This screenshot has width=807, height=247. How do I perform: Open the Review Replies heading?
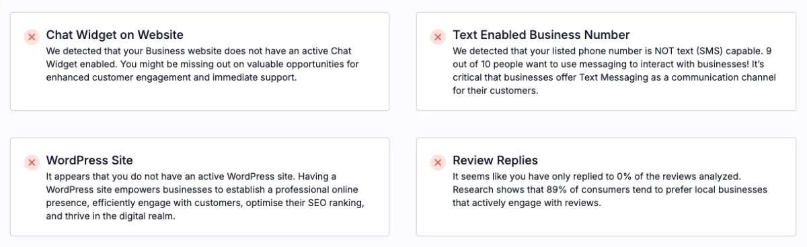495,160
